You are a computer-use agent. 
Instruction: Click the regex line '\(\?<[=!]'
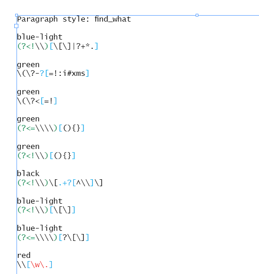[x=37, y=101]
